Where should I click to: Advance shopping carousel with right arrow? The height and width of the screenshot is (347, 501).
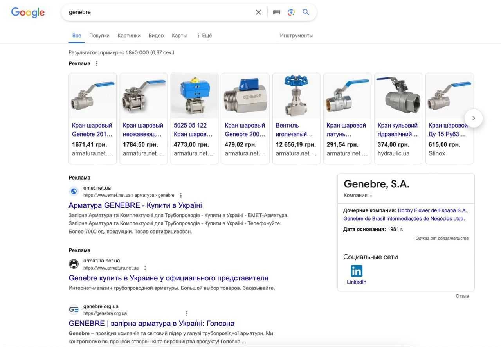(474, 118)
